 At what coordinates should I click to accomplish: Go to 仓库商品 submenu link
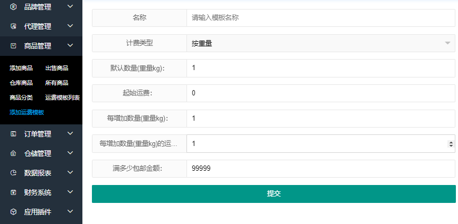click(x=21, y=83)
